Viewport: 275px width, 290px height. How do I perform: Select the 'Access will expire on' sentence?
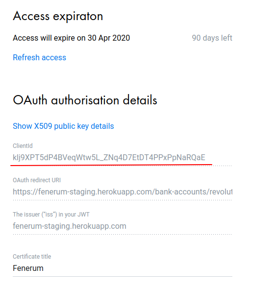click(71, 38)
